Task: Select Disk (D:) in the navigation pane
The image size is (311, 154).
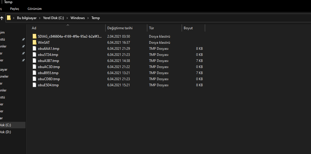Action: (5, 132)
